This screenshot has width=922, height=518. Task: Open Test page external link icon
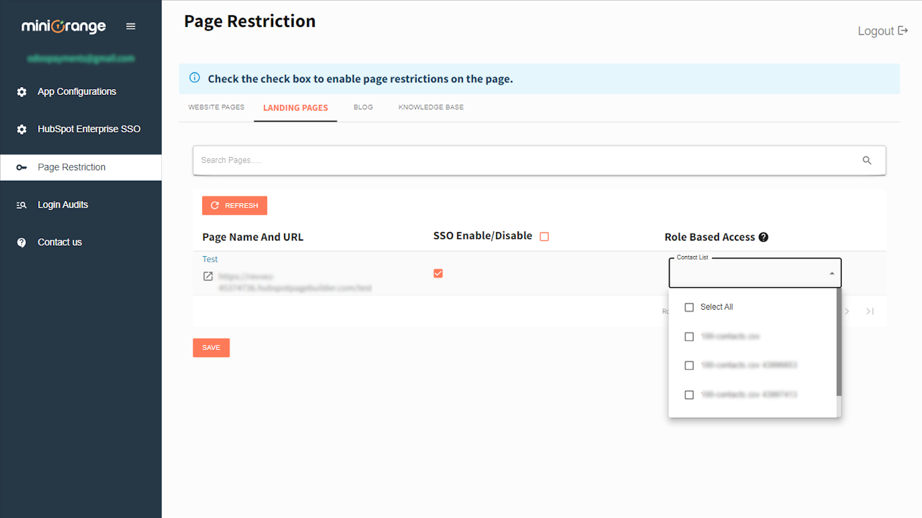click(208, 276)
